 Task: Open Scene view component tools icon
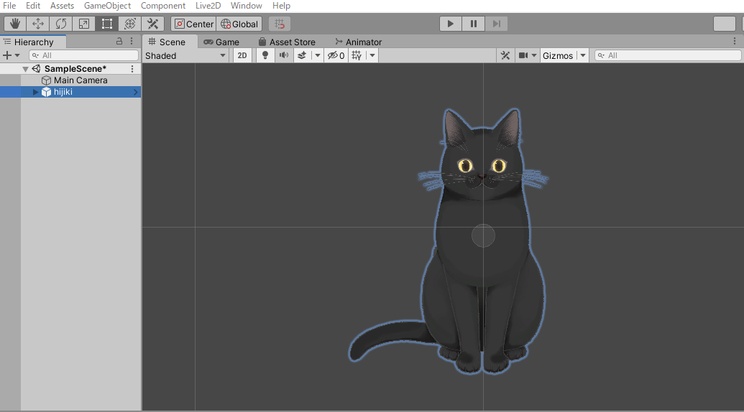505,56
